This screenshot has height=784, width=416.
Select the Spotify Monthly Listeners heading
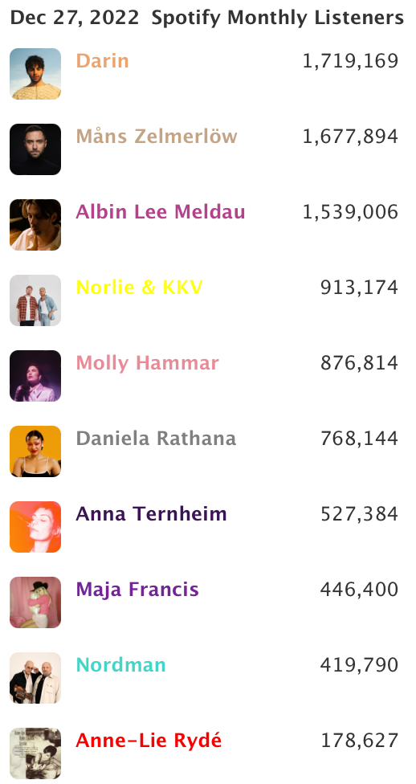click(278, 18)
